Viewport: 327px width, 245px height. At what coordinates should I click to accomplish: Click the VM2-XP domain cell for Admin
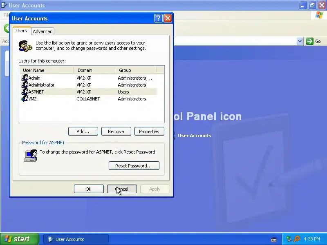[84, 78]
